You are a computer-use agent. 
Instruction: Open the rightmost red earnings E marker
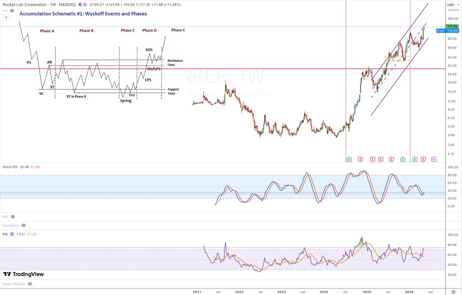coord(423,159)
